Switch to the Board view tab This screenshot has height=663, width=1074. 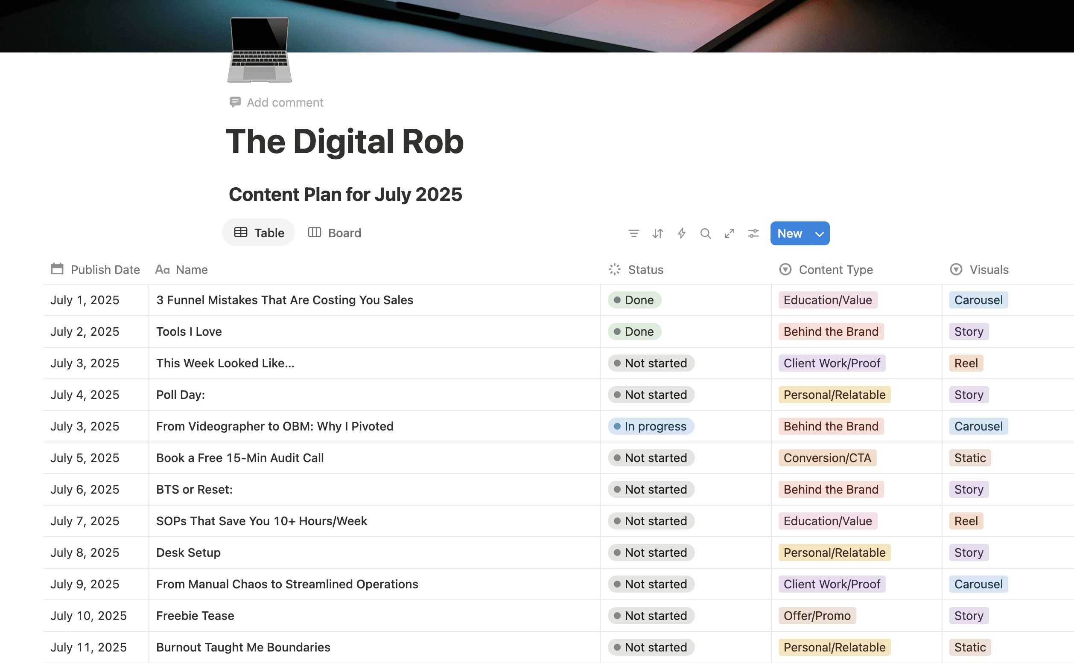(335, 233)
